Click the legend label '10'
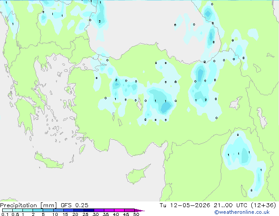The height and width of the screenshot is (216, 279). pyautogui.click(x=55, y=214)
